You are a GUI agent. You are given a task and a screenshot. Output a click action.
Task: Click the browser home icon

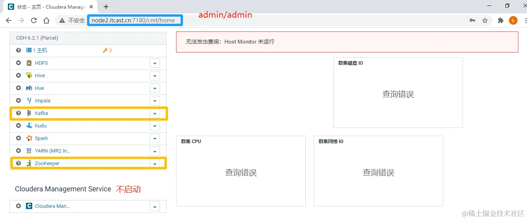[x=46, y=20]
